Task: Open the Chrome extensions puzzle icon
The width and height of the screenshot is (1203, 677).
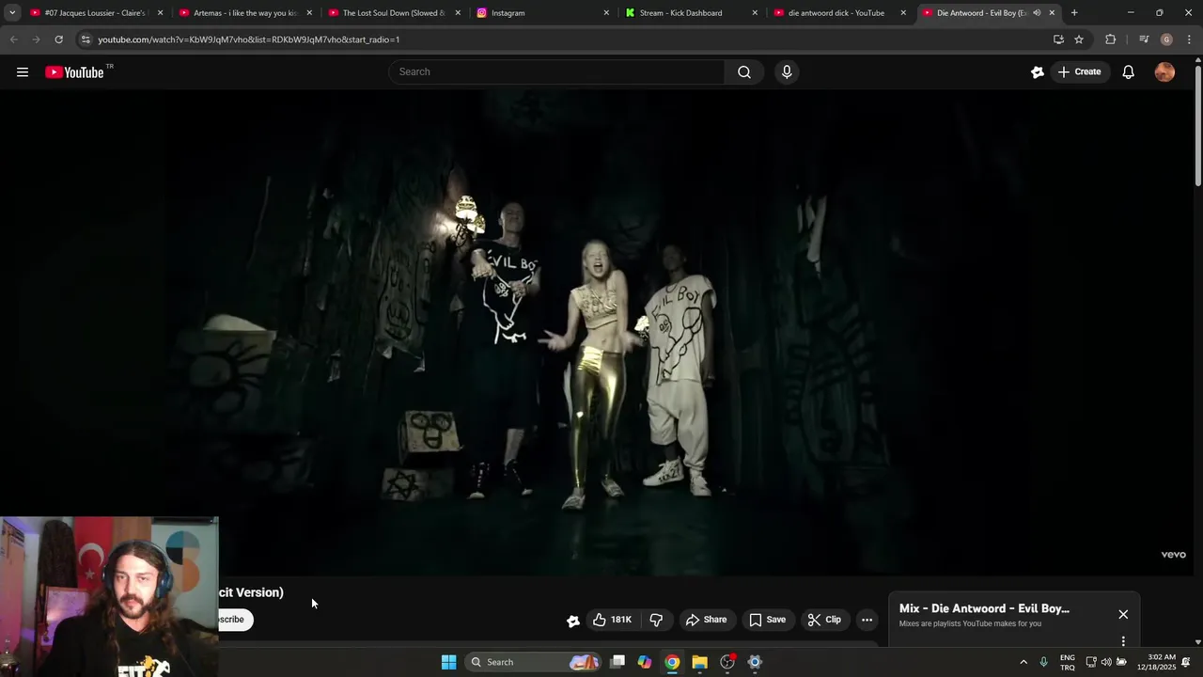Action: (1110, 39)
